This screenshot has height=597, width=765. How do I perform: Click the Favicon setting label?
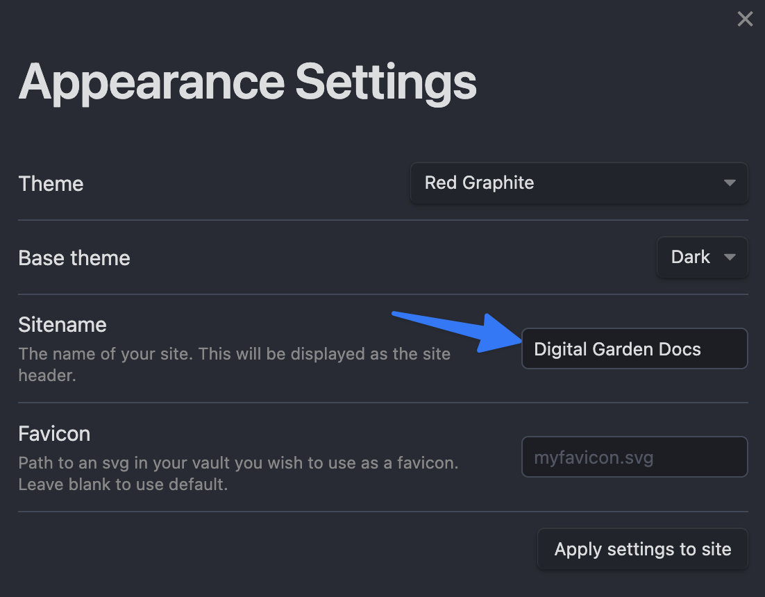pos(54,434)
